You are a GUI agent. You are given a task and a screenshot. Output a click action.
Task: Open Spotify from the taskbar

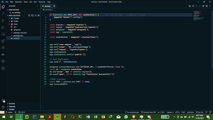(x=57, y=117)
